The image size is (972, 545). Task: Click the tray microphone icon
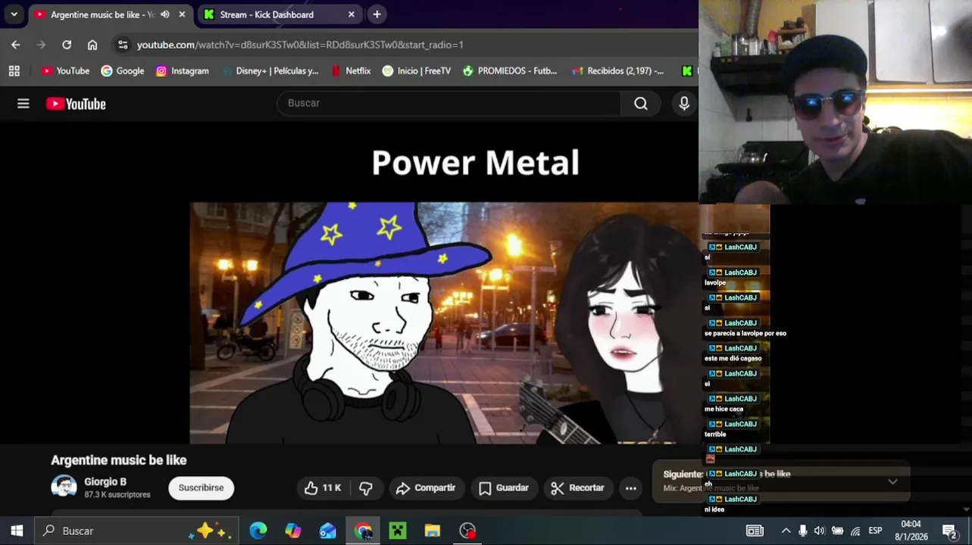[x=803, y=531]
